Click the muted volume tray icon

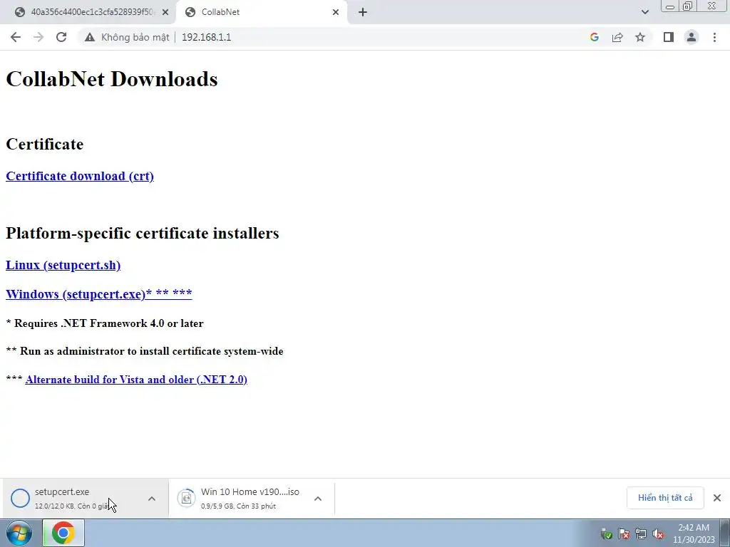pos(658,534)
